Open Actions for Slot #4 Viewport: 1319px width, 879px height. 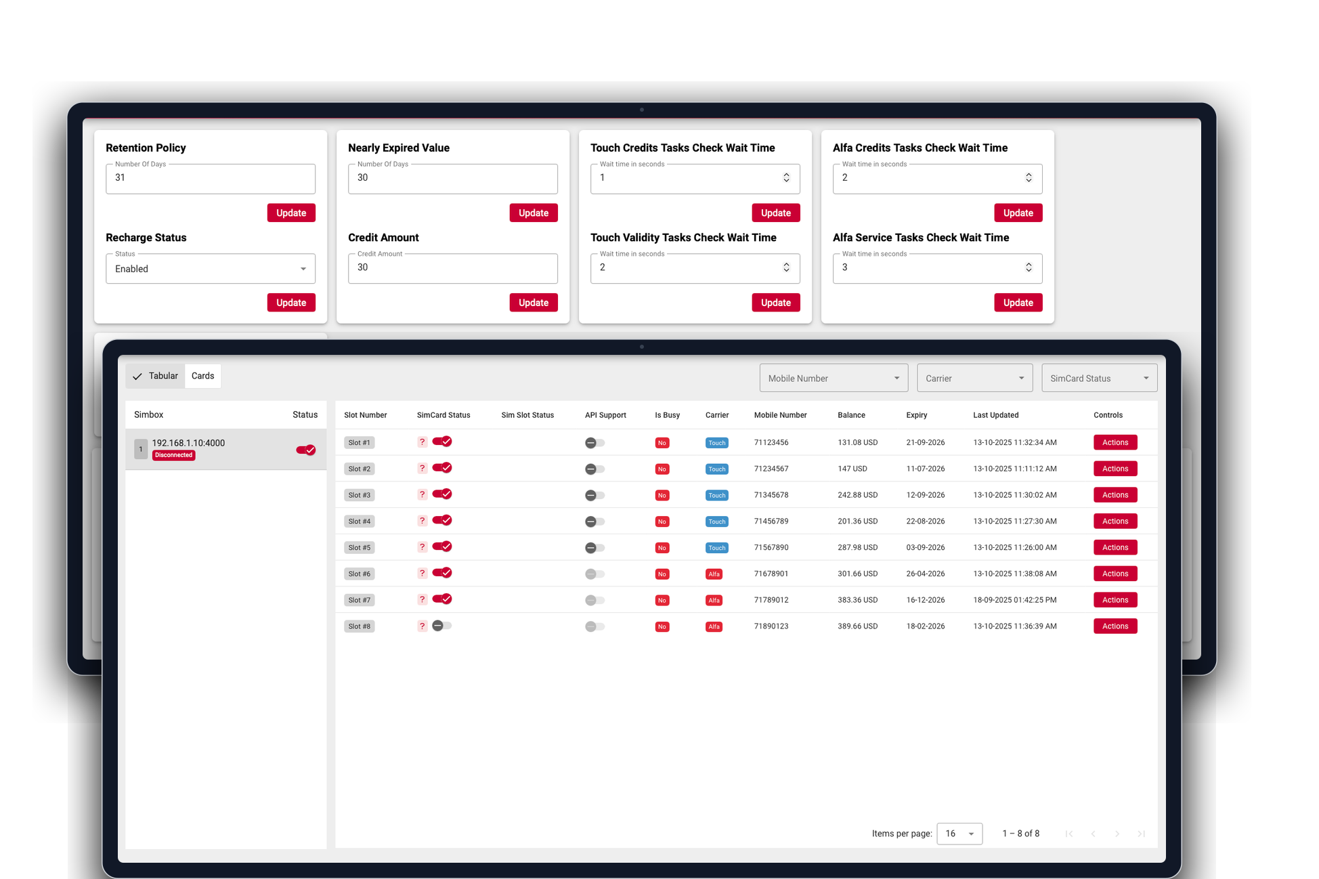[1115, 521]
